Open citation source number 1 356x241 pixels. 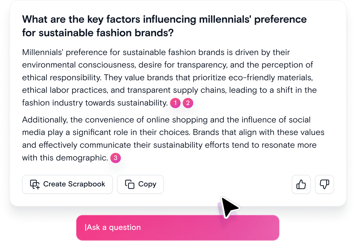(x=175, y=103)
